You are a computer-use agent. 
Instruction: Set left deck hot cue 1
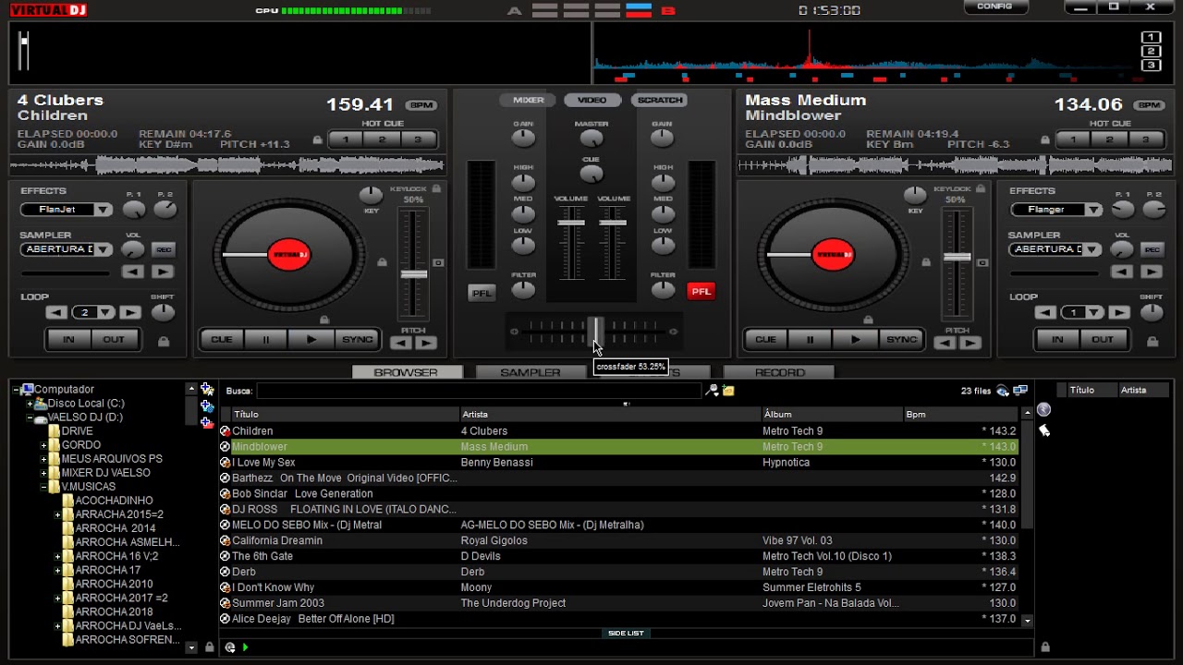click(x=346, y=140)
